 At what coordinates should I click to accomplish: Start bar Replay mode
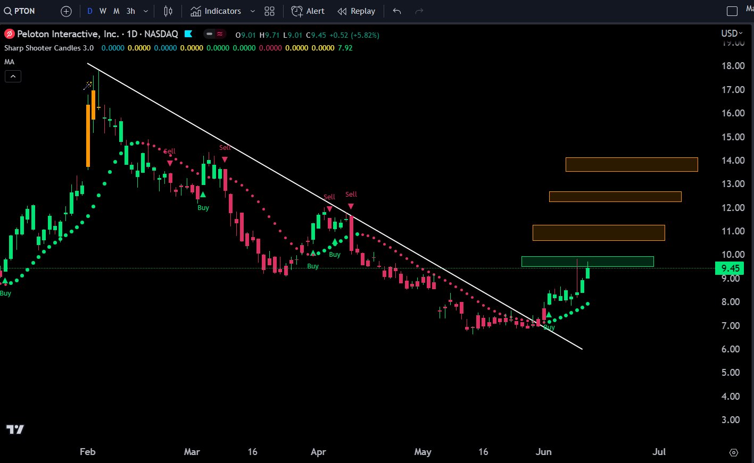pyautogui.click(x=357, y=11)
